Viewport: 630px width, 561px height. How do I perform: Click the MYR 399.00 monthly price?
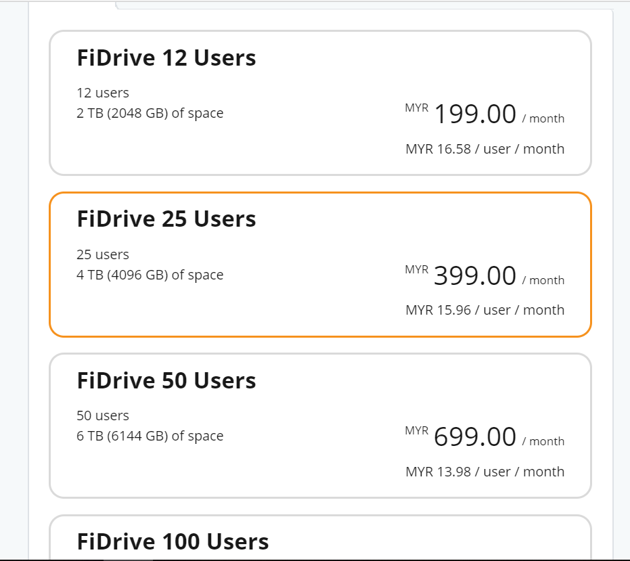pyautogui.click(x=485, y=275)
